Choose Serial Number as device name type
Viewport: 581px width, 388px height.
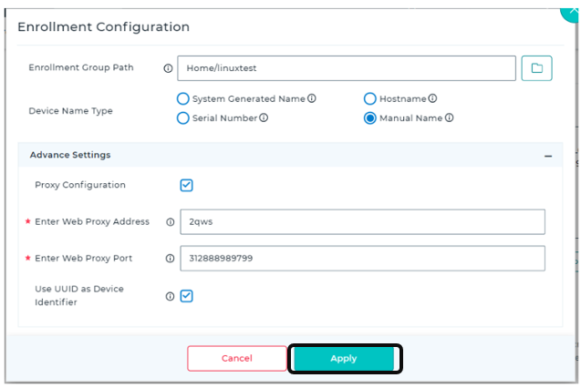click(x=183, y=118)
